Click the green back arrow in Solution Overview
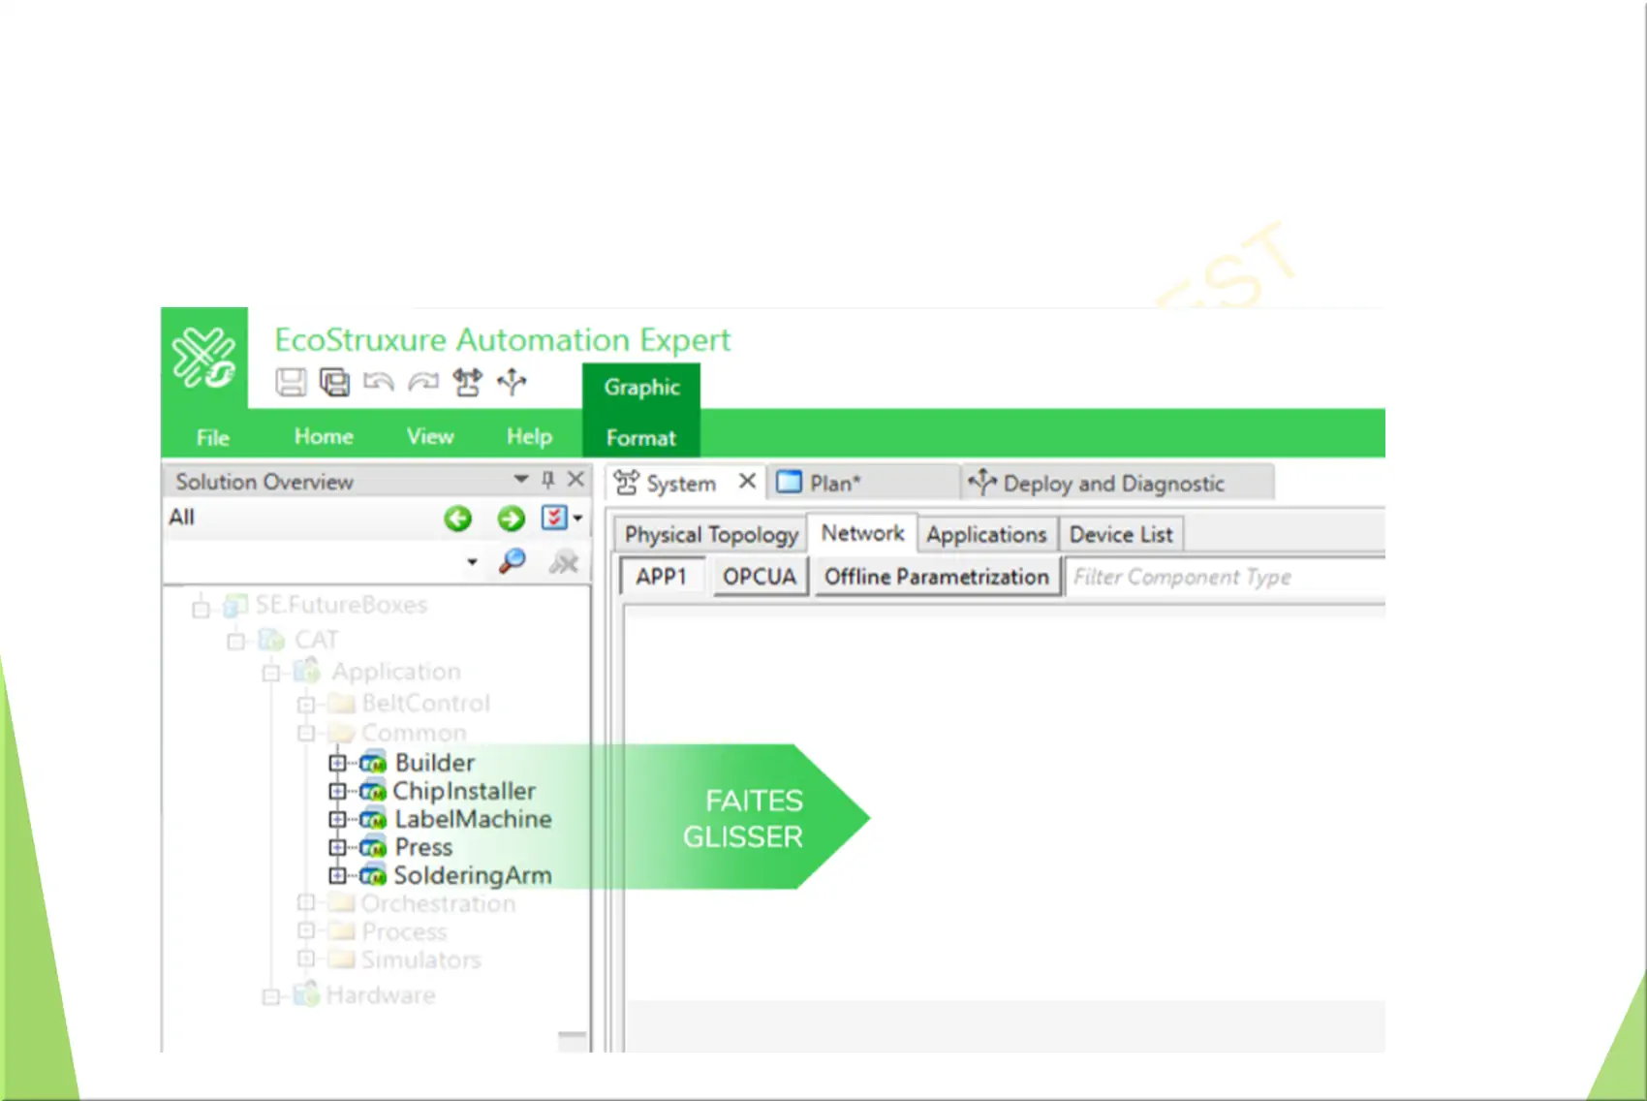Image resolution: width=1647 pixels, height=1101 pixels. pyautogui.click(x=458, y=519)
